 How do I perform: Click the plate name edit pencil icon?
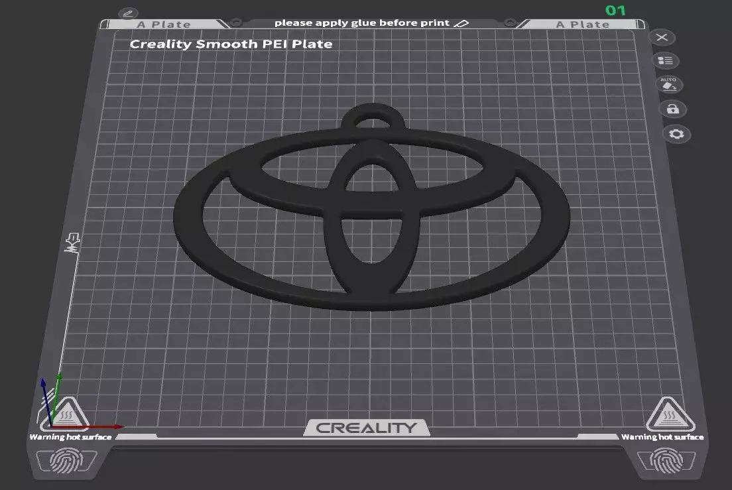128,13
